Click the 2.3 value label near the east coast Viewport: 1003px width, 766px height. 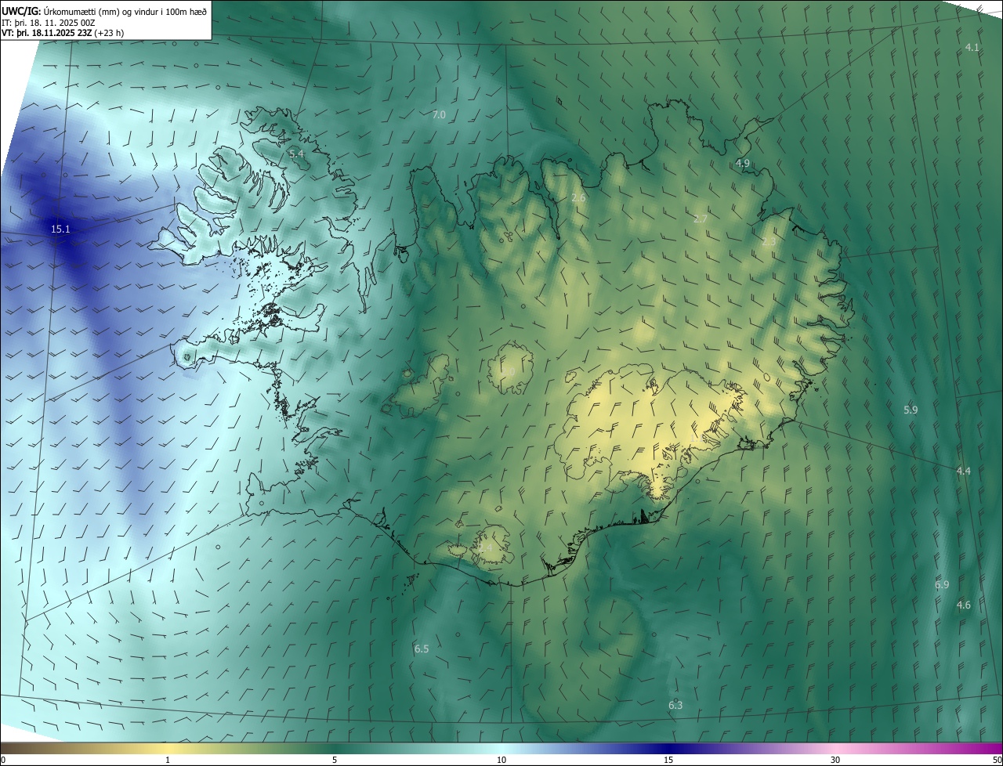[769, 242]
